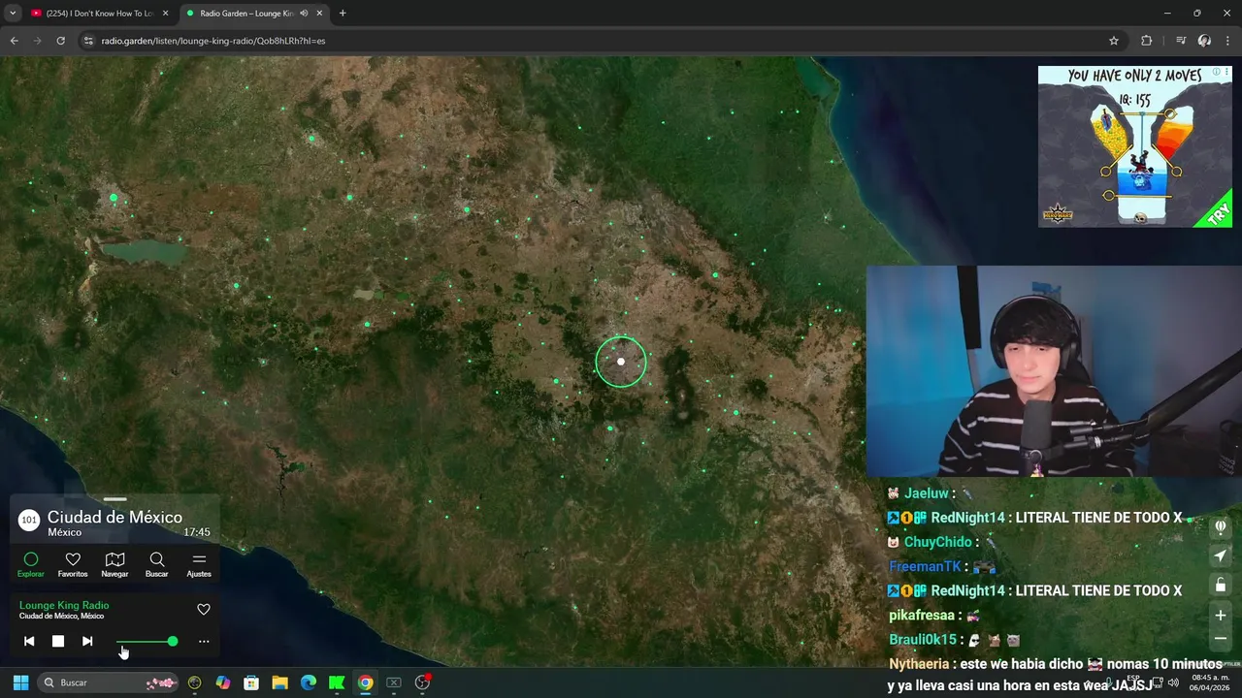The image size is (1242, 698).
Task: Open the three-dot more options menu
Action: 204,641
